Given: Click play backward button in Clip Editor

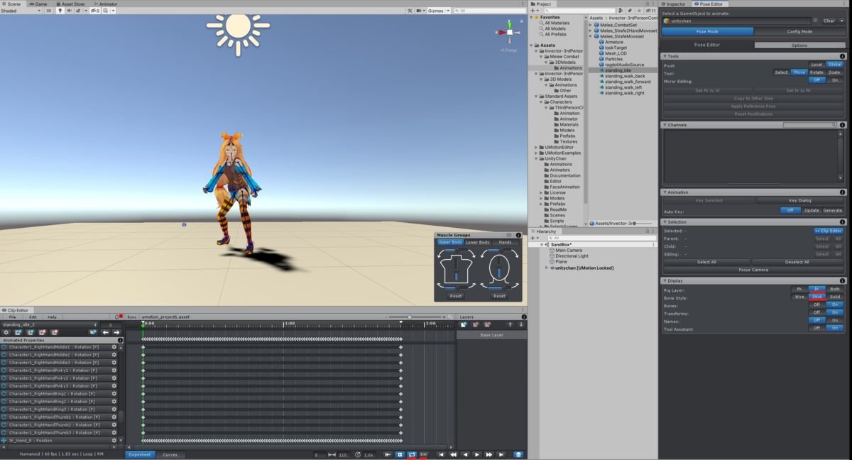Looking at the screenshot, I should 465,454.
